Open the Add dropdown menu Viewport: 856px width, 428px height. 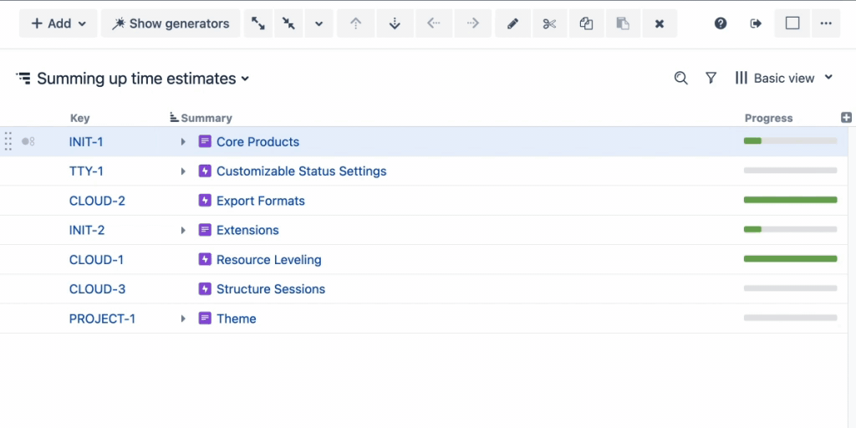59,23
